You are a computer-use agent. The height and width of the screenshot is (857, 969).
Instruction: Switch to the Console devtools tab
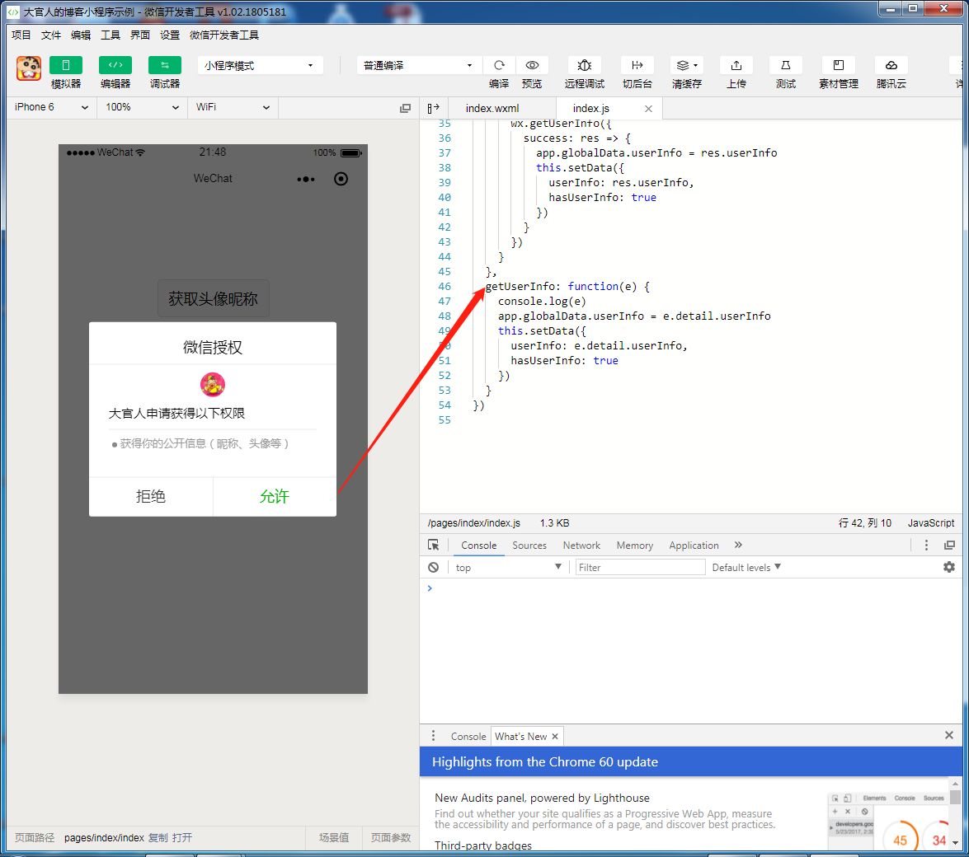click(x=478, y=546)
